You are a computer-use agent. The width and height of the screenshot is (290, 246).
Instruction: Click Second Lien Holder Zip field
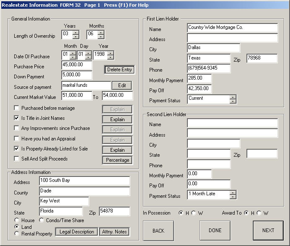262,154
